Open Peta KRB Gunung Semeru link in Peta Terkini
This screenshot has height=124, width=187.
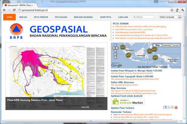(x=134, y=29)
